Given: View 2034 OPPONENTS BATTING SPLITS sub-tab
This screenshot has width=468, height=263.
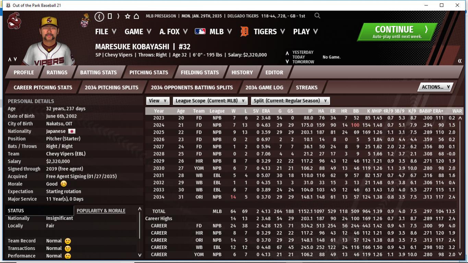Looking at the screenshot, I should [x=192, y=87].
